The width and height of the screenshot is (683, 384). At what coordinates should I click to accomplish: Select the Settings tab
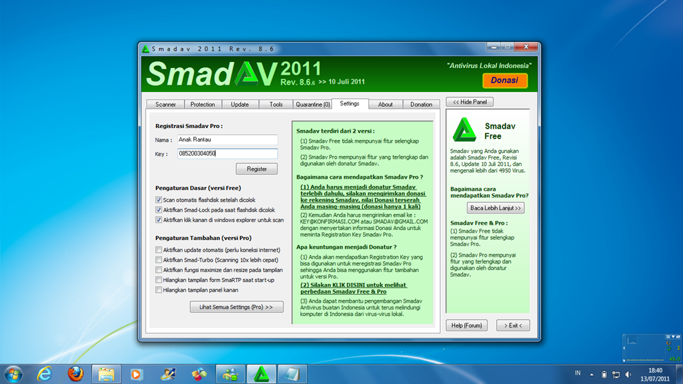tap(350, 103)
